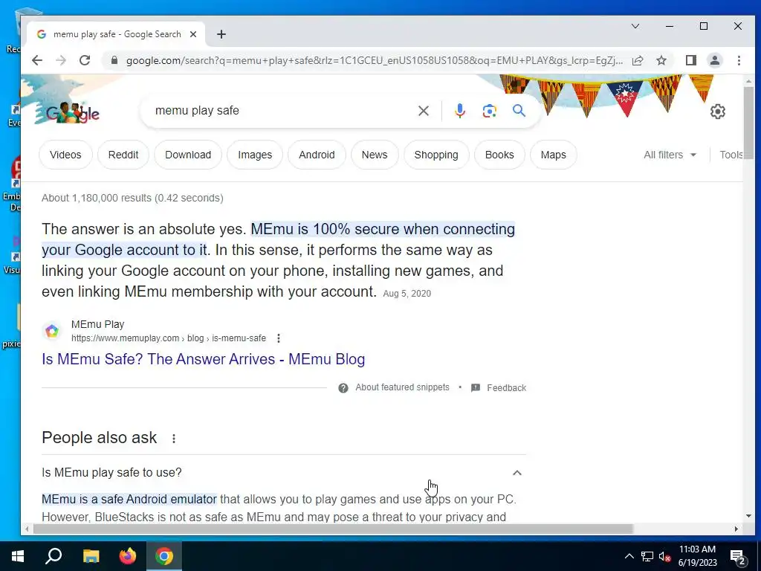Click Chrome icon in taskbar
Image resolution: width=761 pixels, height=571 pixels.
coord(164,556)
